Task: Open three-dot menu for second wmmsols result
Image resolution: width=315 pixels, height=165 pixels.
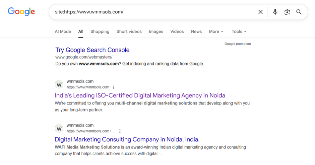Action: pyautogui.click(x=120, y=131)
